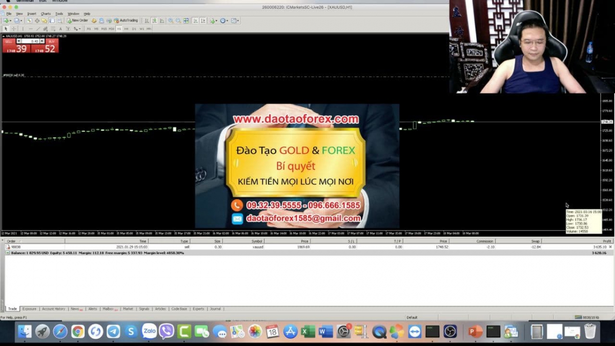Open TeamViewer from the dock
Image resolution: width=615 pixels, height=346 pixels.
pyautogui.click(x=415, y=332)
